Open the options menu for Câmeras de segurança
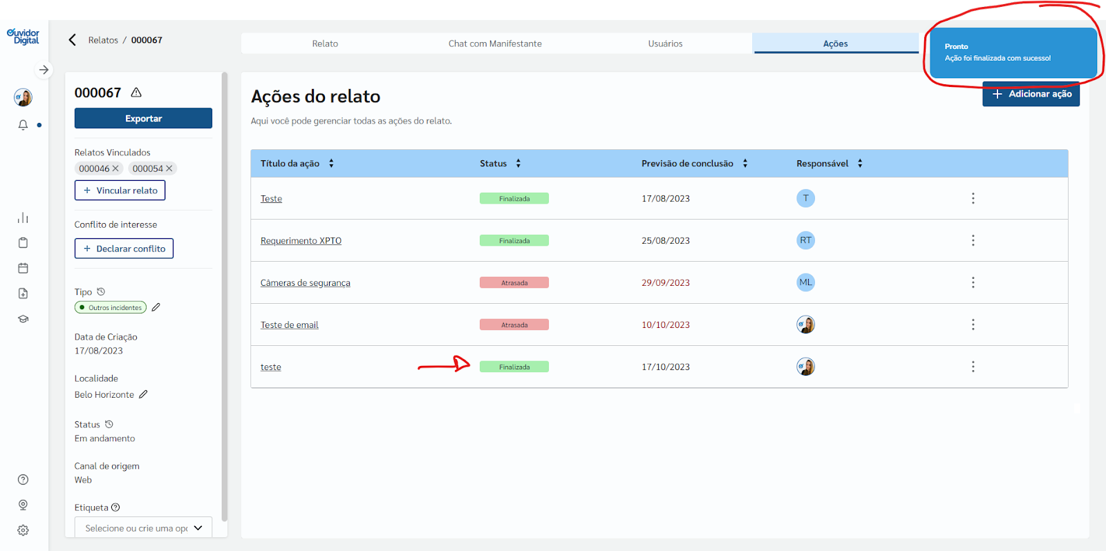 click(x=973, y=282)
